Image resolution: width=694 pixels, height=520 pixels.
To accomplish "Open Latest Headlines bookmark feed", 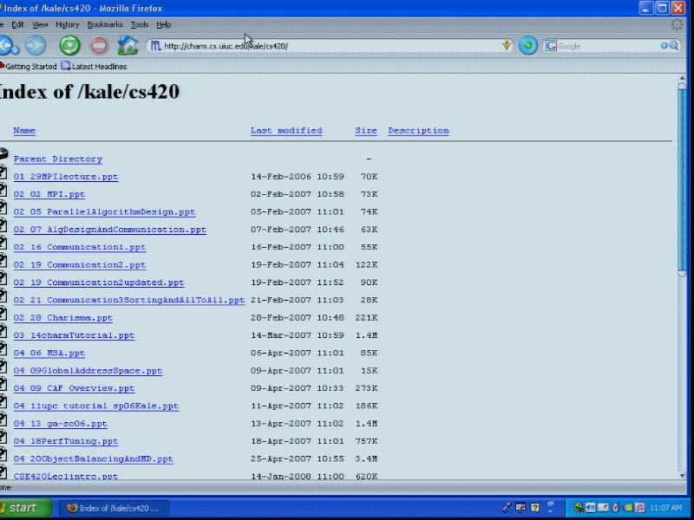I will click(x=94, y=67).
